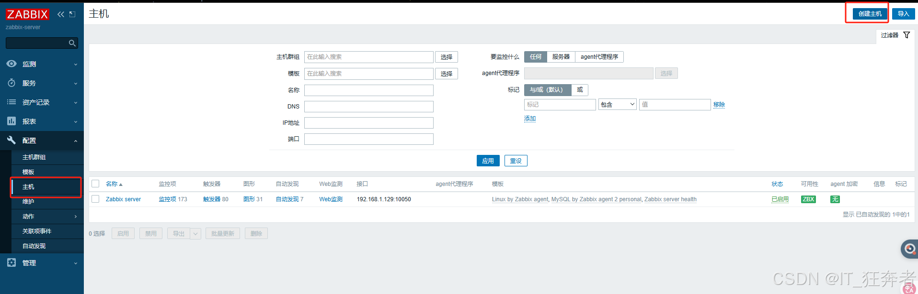The height and width of the screenshot is (294, 918).
Task: Open Linux by Zabbix agent template link
Action: [520, 199]
